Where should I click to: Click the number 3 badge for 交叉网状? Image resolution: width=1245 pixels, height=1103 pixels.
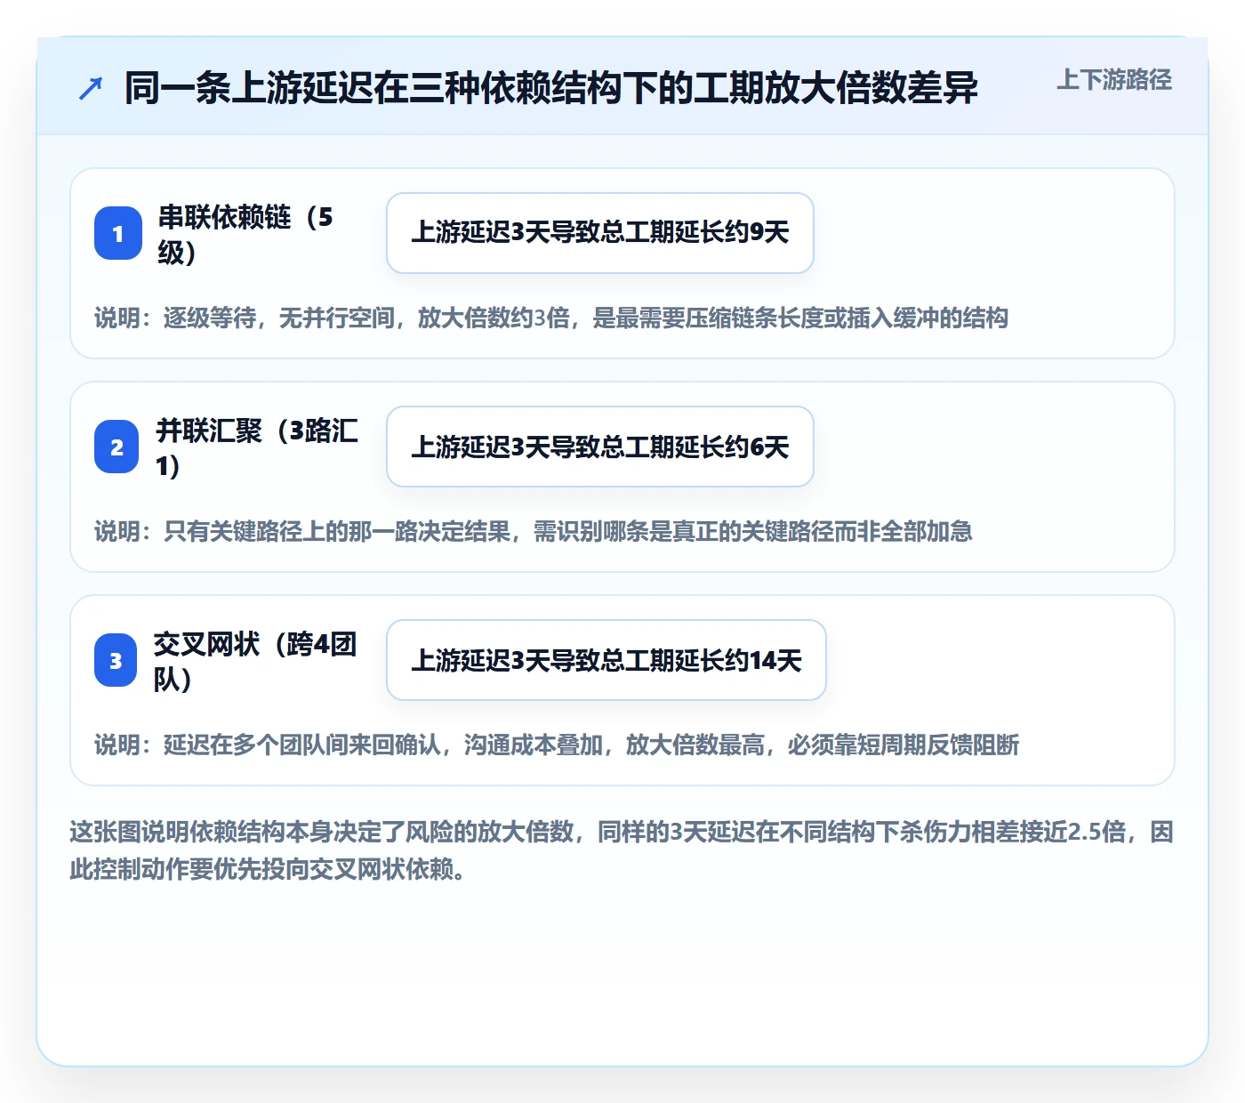pos(116,660)
